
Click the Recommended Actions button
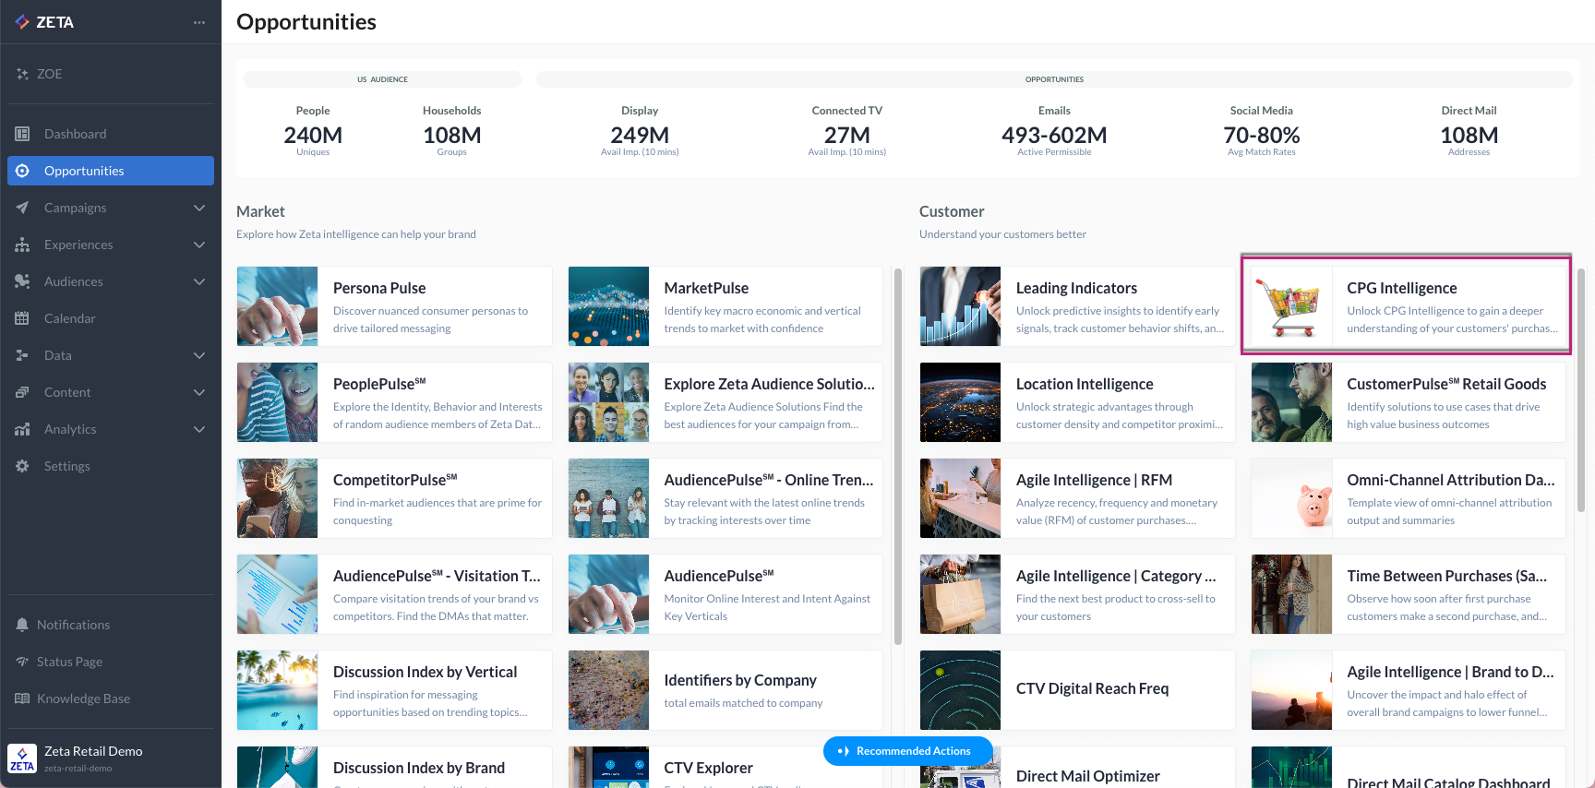click(907, 751)
